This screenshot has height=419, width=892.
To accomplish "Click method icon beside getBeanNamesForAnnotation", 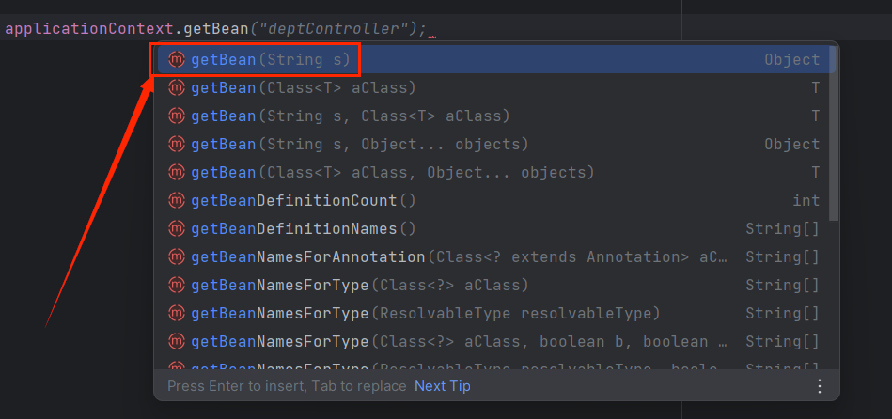I will pyautogui.click(x=176, y=257).
